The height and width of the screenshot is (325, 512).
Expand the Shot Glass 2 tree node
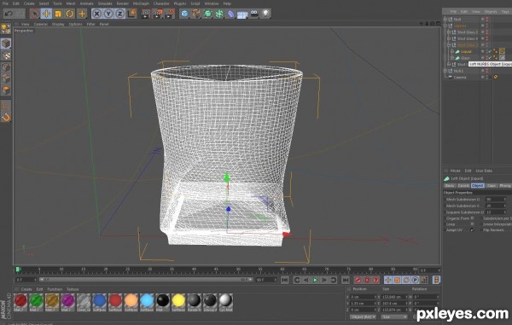(x=449, y=32)
